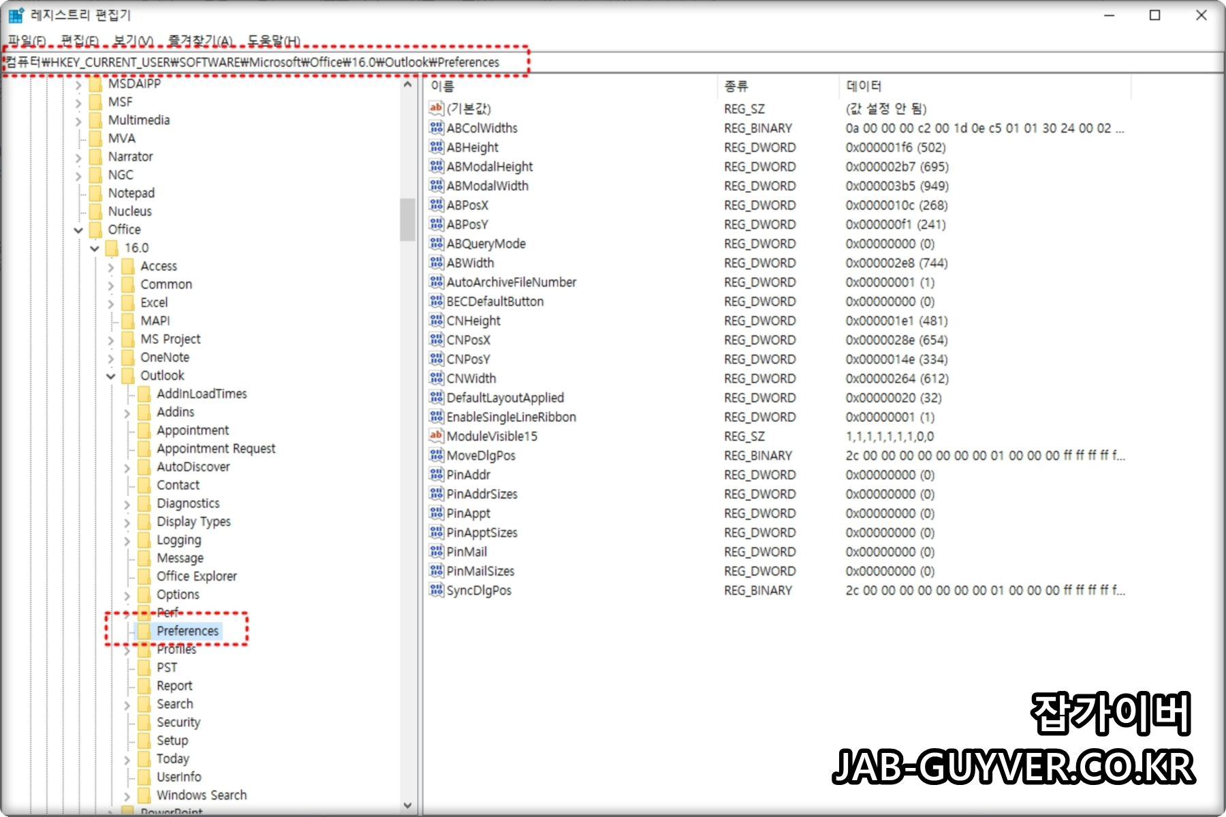Click the BECDefaultButton value icon
The image size is (1226, 817).
(436, 300)
